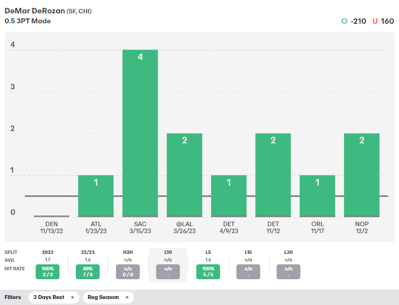Click the ORL 11/17 bar
The width and height of the screenshot is (399, 305).
[x=317, y=196]
